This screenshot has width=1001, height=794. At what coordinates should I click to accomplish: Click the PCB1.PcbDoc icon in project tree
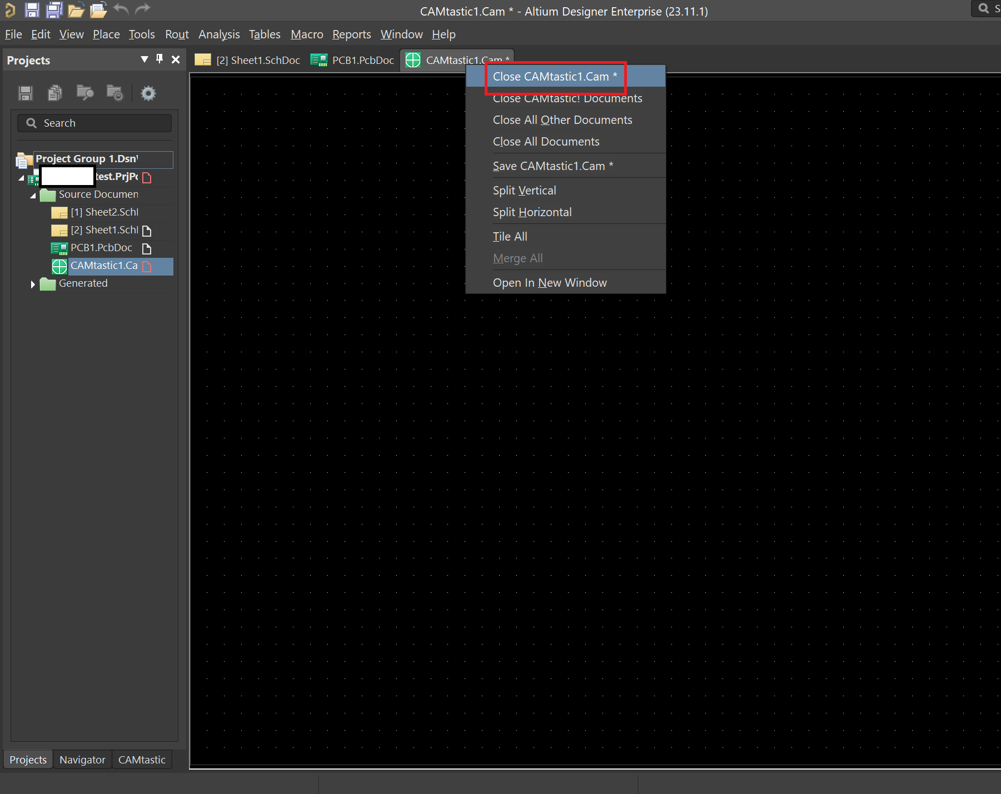(x=59, y=248)
